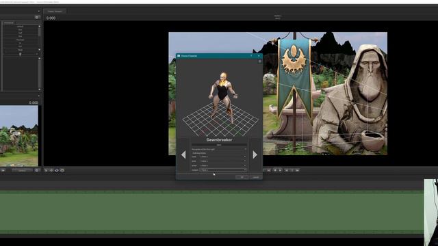Click the camera label above the primary viewport
This screenshot has height=246, width=438.
tap(277, 17)
